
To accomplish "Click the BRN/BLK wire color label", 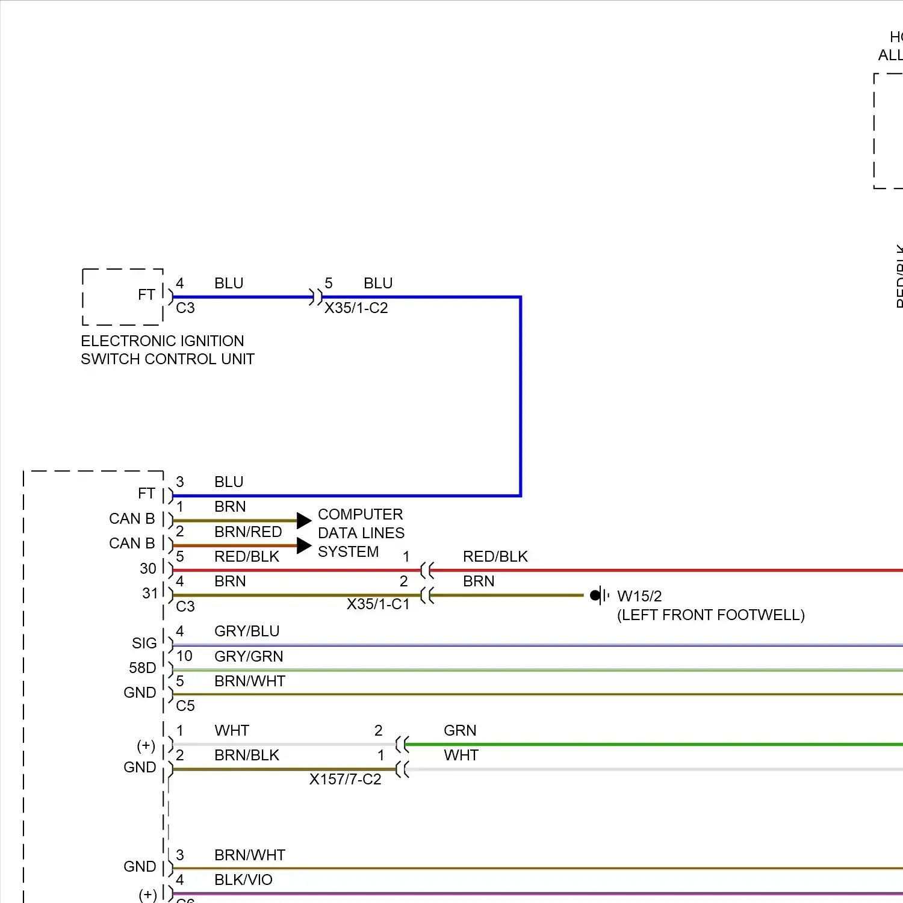I will tap(247, 755).
